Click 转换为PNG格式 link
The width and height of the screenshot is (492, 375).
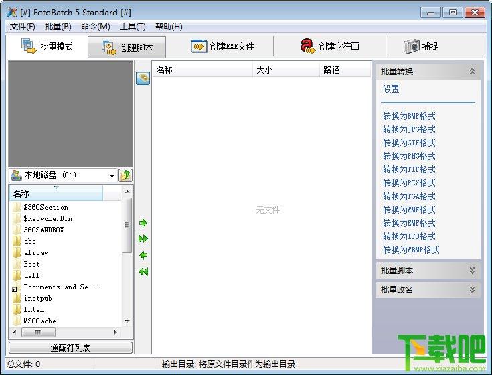coord(409,156)
